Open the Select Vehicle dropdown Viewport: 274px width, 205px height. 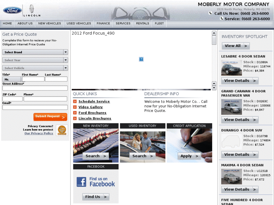tap(35, 68)
